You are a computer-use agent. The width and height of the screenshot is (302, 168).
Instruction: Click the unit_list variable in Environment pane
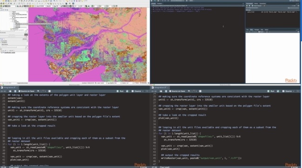click(251, 12)
